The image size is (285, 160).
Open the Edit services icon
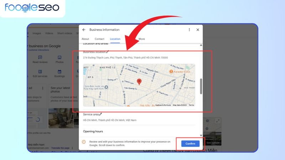tap(40, 71)
